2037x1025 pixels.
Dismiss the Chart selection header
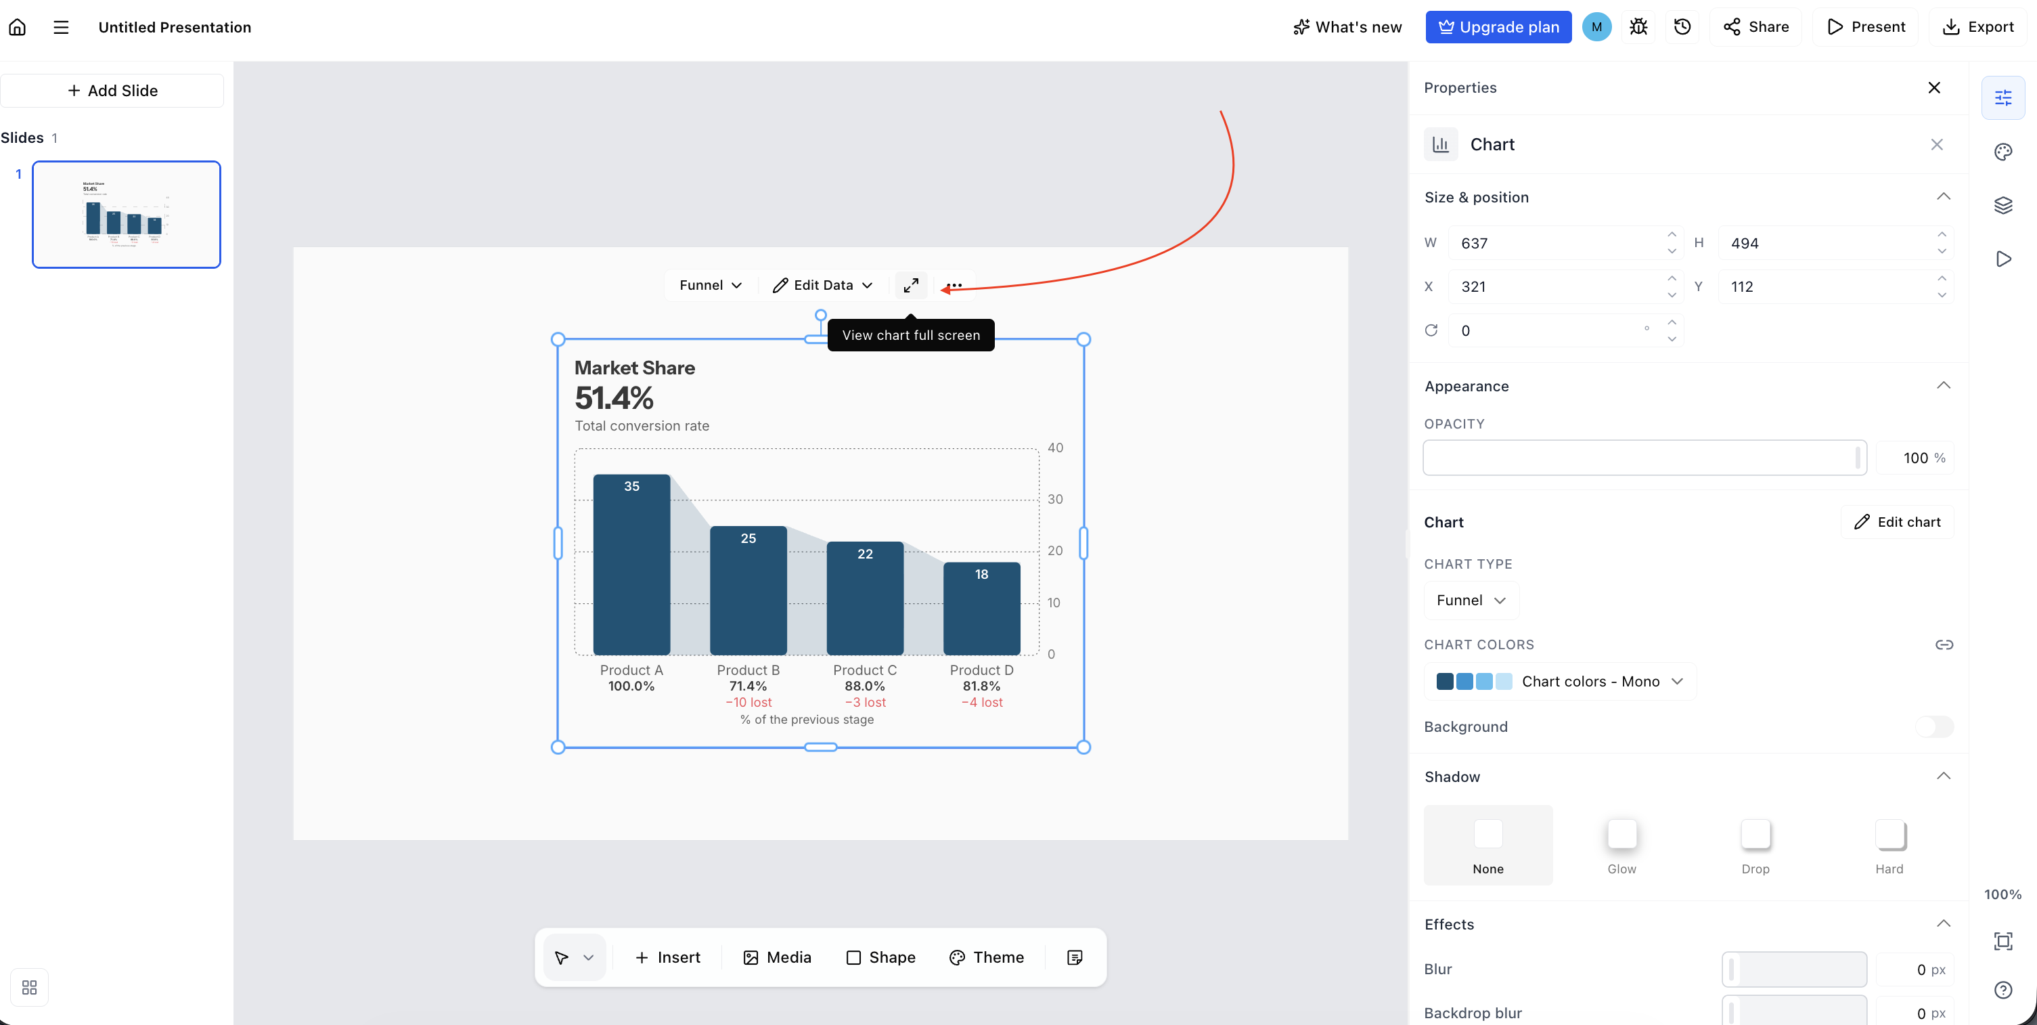point(1937,144)
